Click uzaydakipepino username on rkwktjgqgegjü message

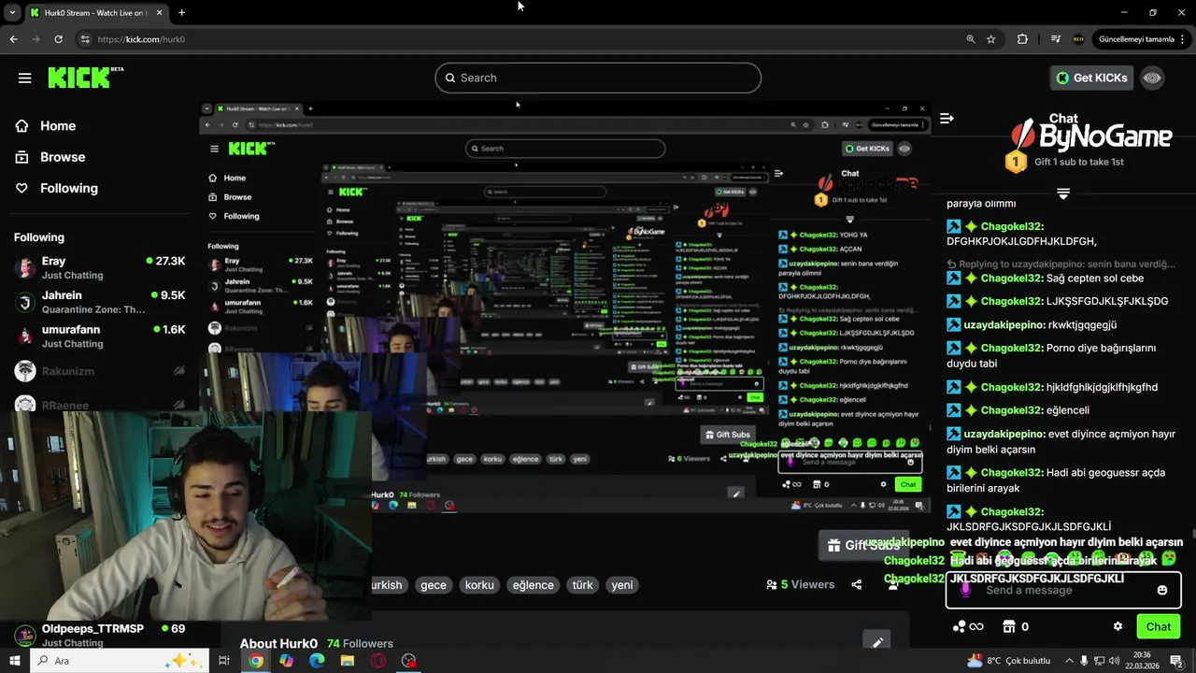[1004, 324]
